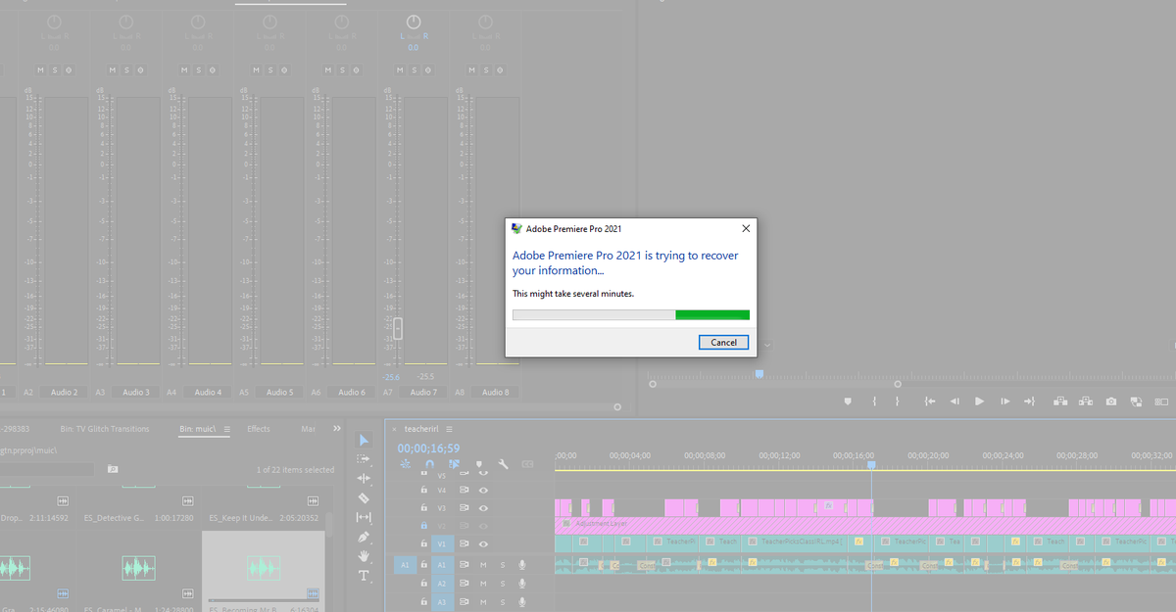Click the Audio 2 track name
The width and height of the screenshot is (1176, 612).
[x=64, y=392]
